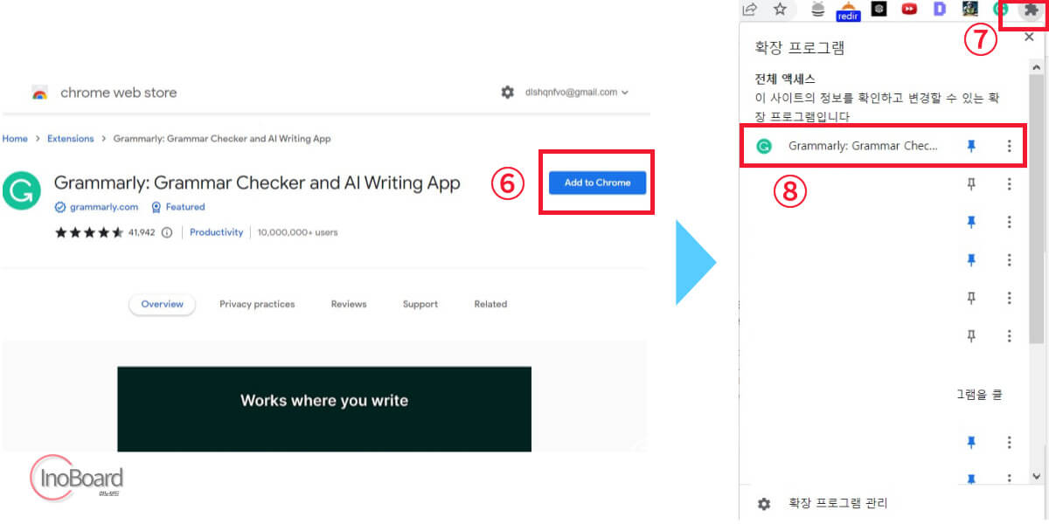Open the red fast-forward extension icon

(x=909, y=9)
